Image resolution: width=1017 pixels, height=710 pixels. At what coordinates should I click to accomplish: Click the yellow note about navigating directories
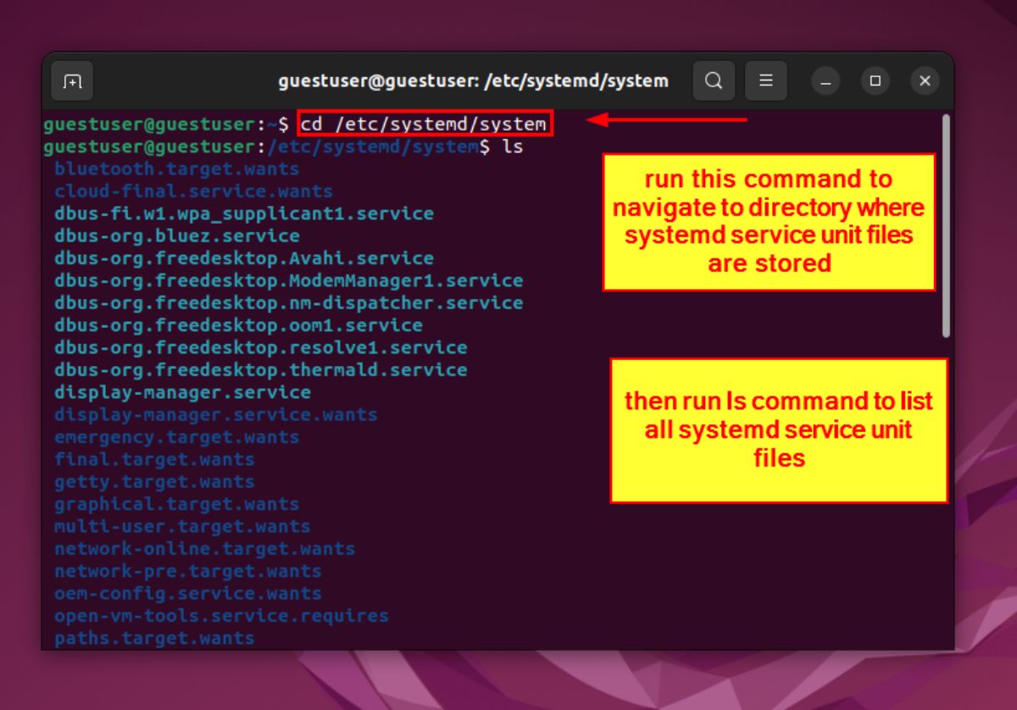pyautogui.click(x=768, y=221)
